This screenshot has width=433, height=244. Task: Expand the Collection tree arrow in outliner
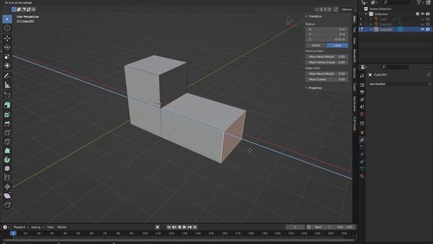[366, 14]
